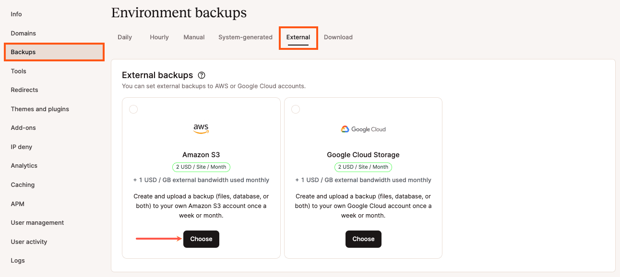620x277 pixels.
Task: Switch to the Daily backups tab
Action: tap(125, 37)
